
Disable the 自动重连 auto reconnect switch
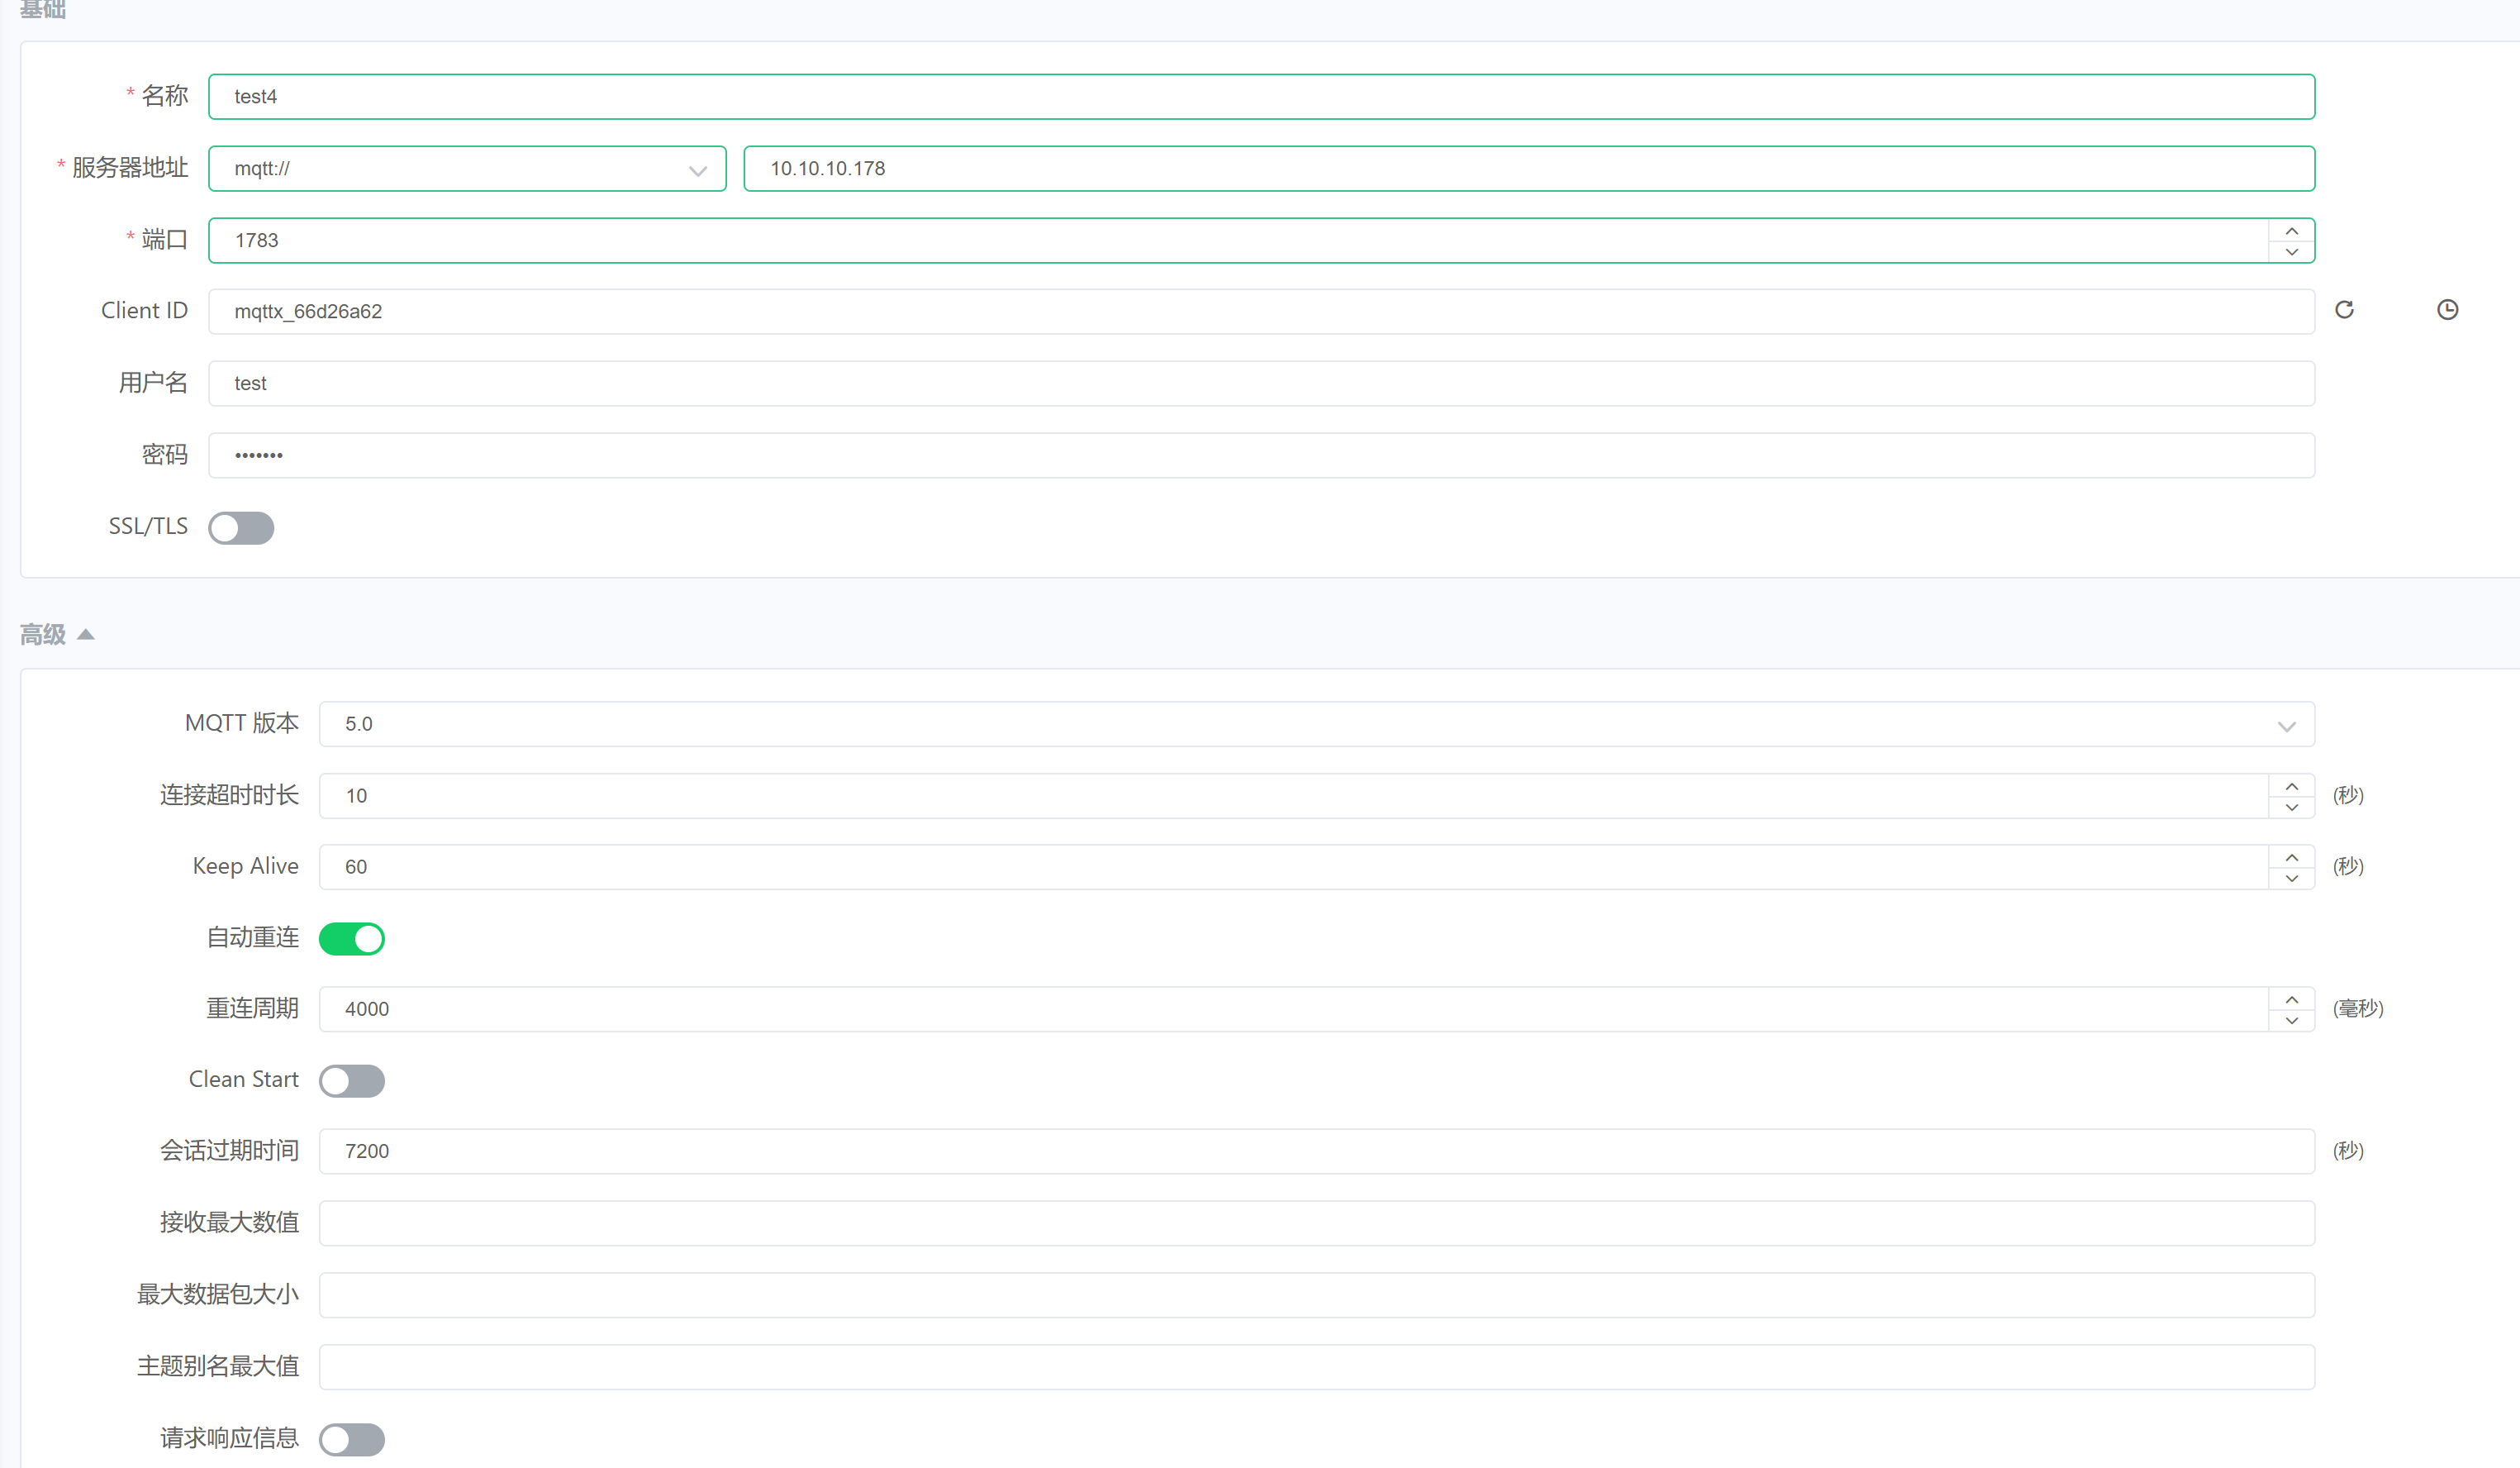(x=351, y=939)
